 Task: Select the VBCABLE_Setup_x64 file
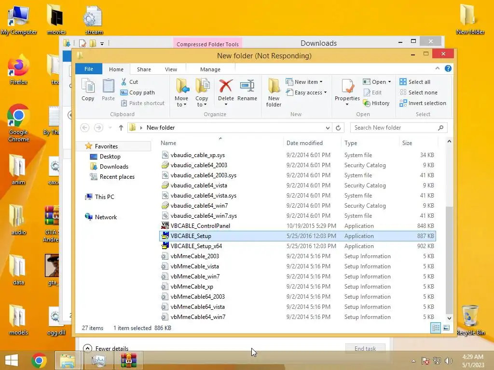point(298,246)
